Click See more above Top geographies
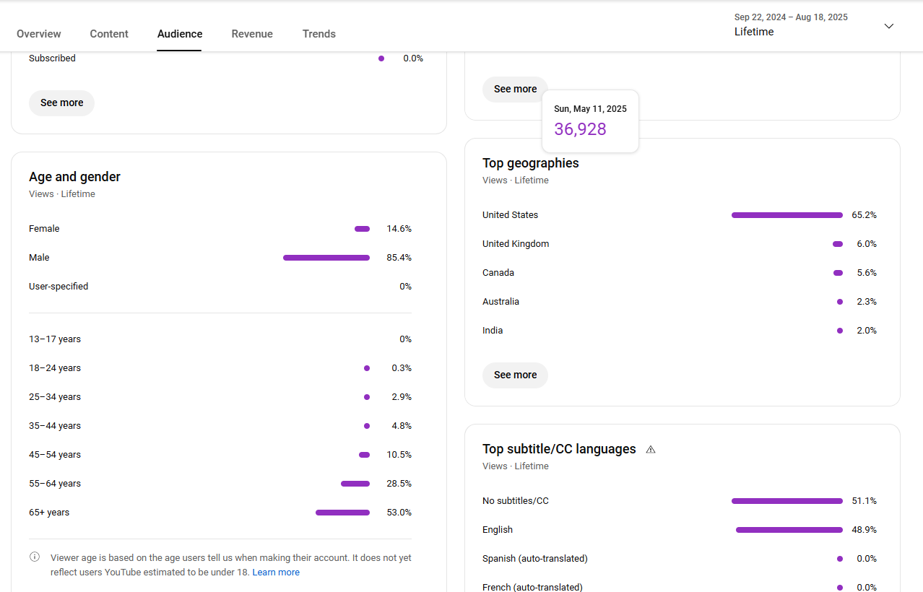The height and width of the screenshot is (592, 923). tap(515, 90)
